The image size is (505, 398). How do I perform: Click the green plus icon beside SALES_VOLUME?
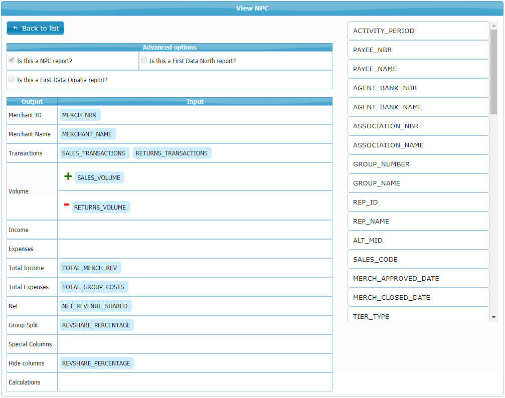[68, 176]
